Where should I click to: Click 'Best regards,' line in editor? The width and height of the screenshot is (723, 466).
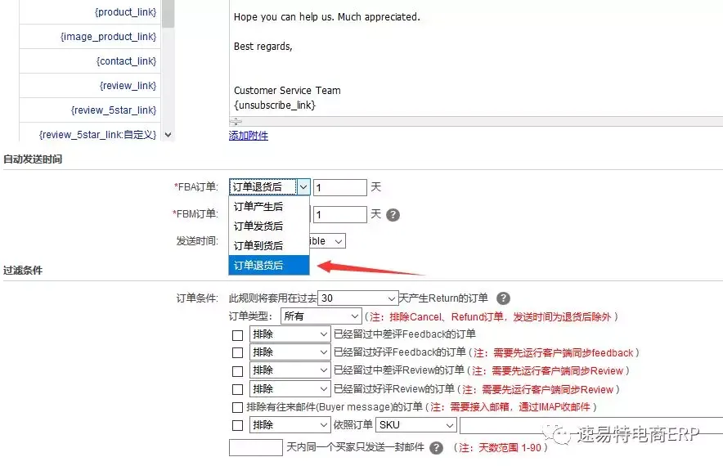263,47
